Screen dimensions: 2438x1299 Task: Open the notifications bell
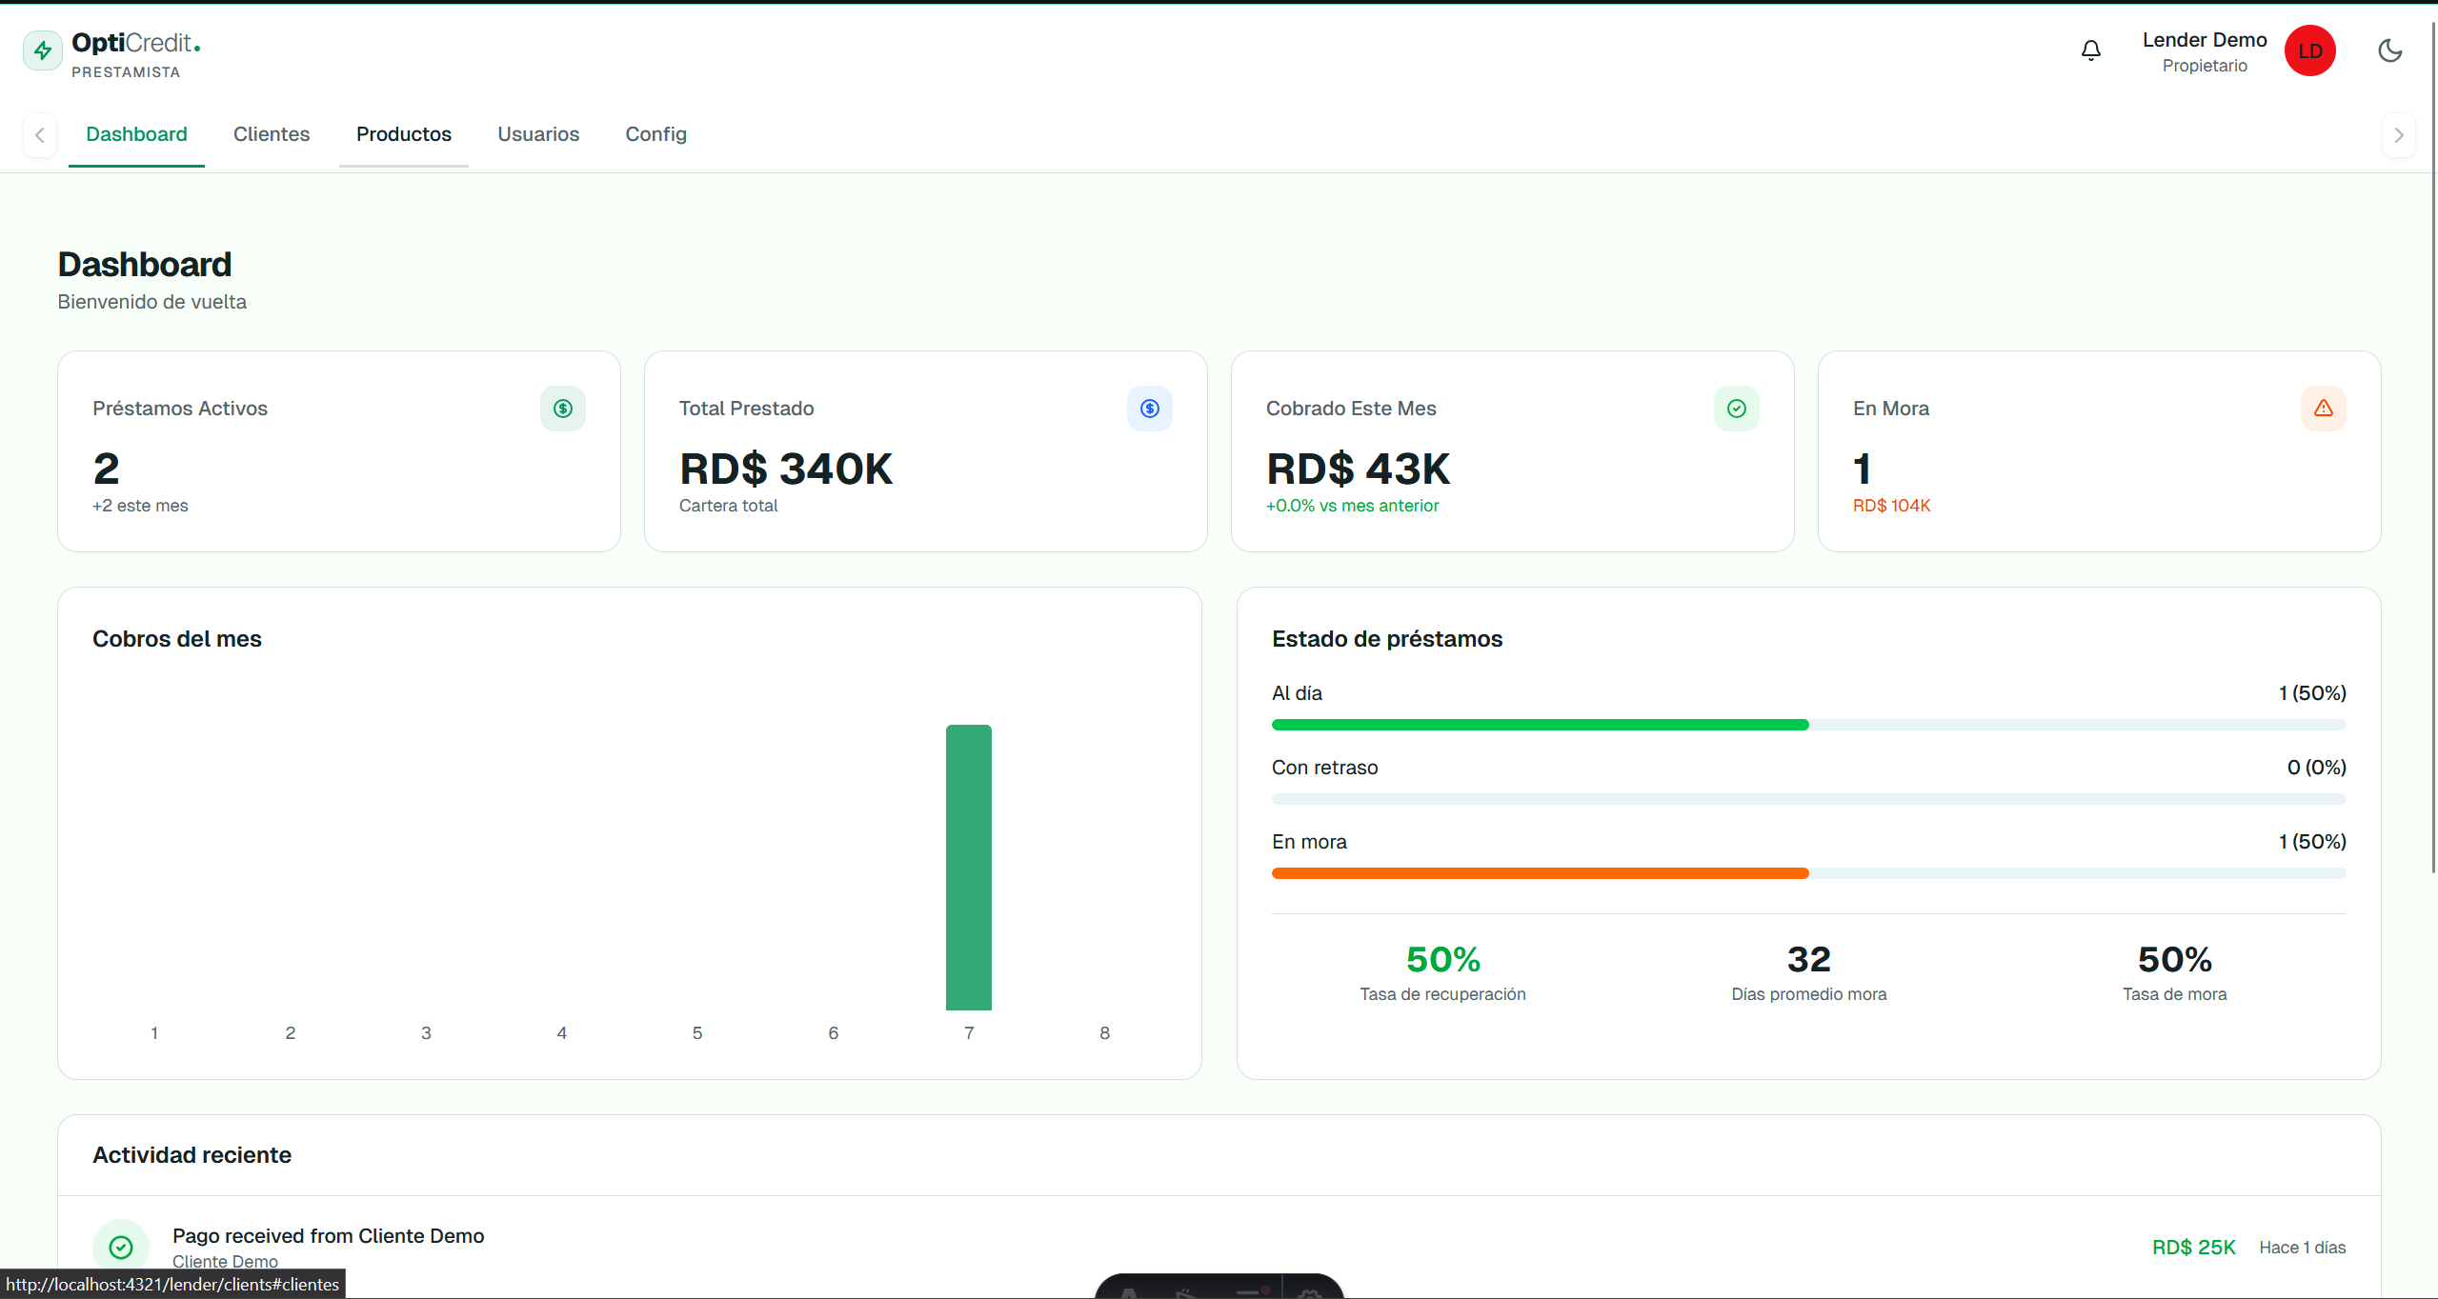pyautogui.click(x=2090, y=50)
